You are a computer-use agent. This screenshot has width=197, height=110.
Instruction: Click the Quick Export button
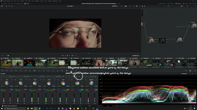point(162,4)
